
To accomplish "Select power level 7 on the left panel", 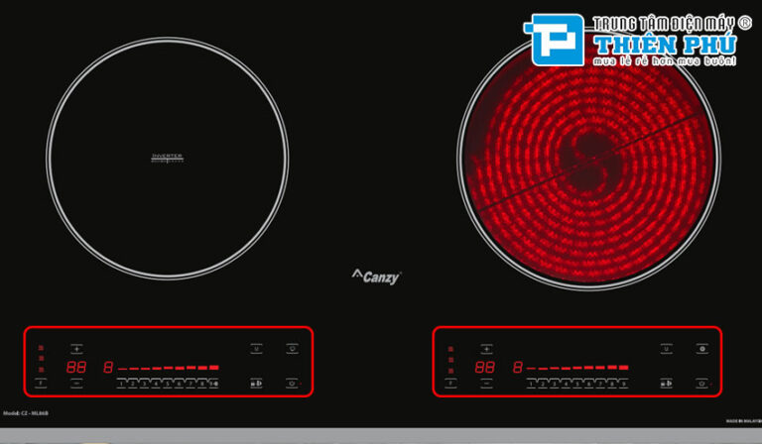I will (x=190, y=384).
